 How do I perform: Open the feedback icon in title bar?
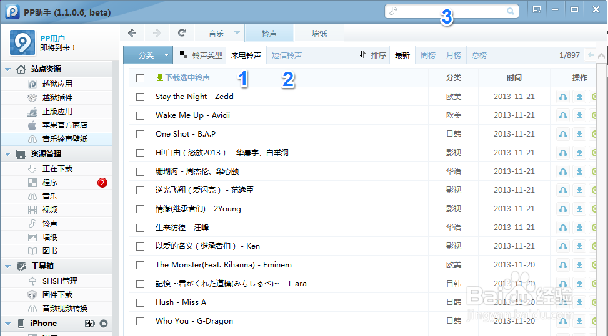(537, 10)
